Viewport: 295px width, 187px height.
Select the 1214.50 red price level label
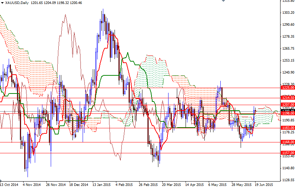287,98
